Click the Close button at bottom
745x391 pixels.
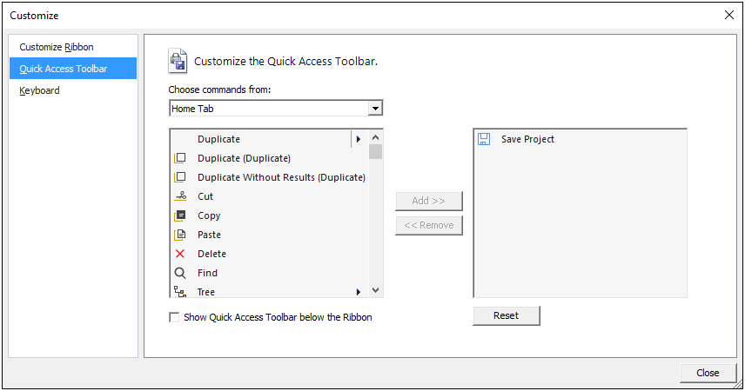coord(708,373)
